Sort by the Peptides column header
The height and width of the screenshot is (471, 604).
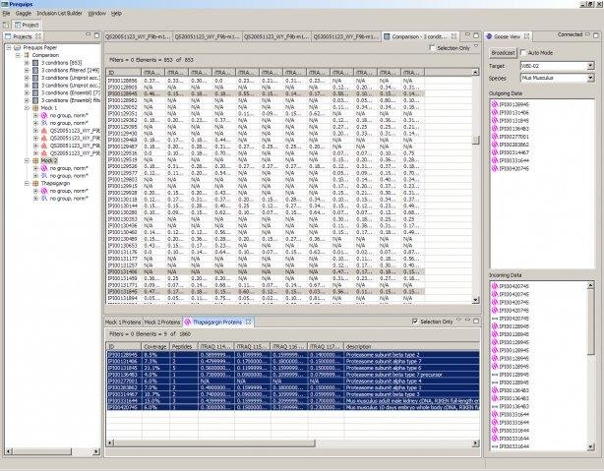(x=183, y=346)
